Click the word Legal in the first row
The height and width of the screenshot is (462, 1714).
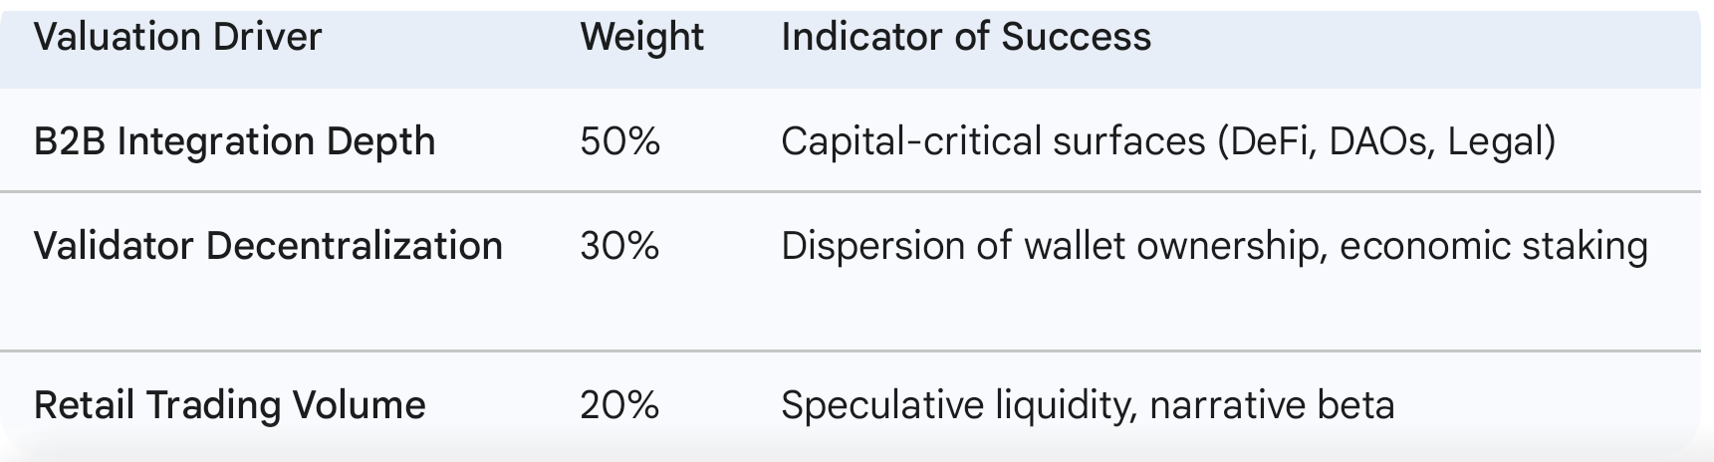coord(1495,141)
